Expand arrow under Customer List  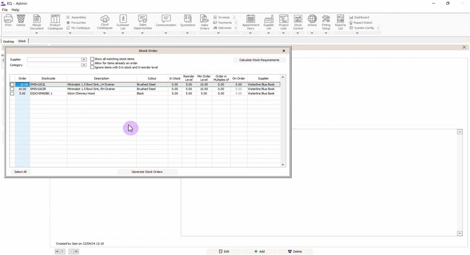(123, 33)
